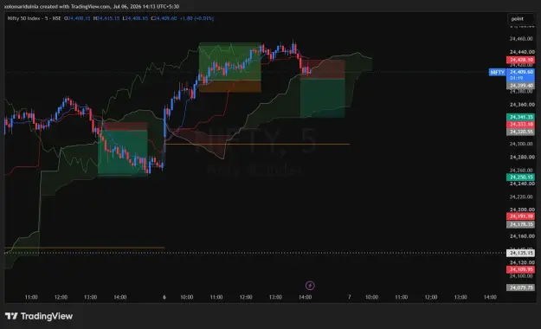Image resolution: width=541 pixels, height=329 pixels.
Task: Click the 24,280.00 price axis tick
Action: pos(522,157)
